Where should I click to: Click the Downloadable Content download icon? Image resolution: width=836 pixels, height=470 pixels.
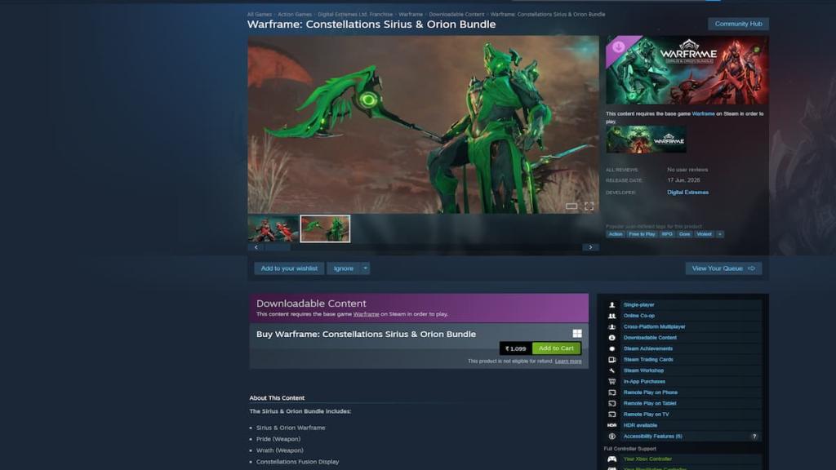point(611,338)
